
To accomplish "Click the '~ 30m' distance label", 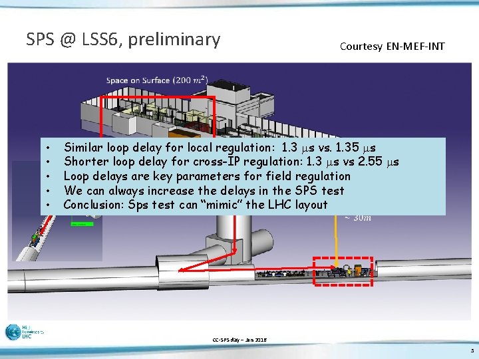I will point(358,217).
